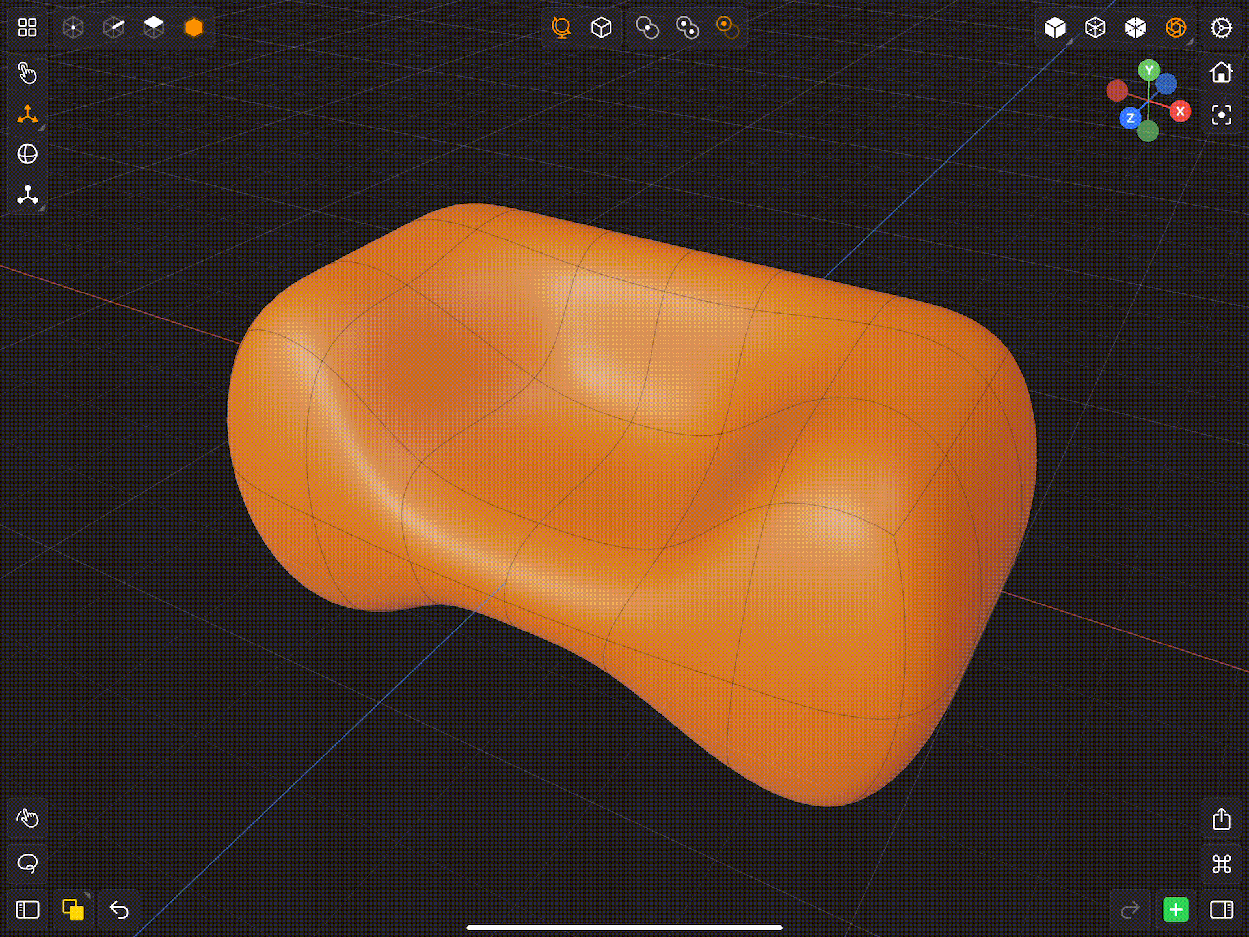Activate the object origin tool
The height and width of the screenshot is (937, 1249).
(27, 195)
